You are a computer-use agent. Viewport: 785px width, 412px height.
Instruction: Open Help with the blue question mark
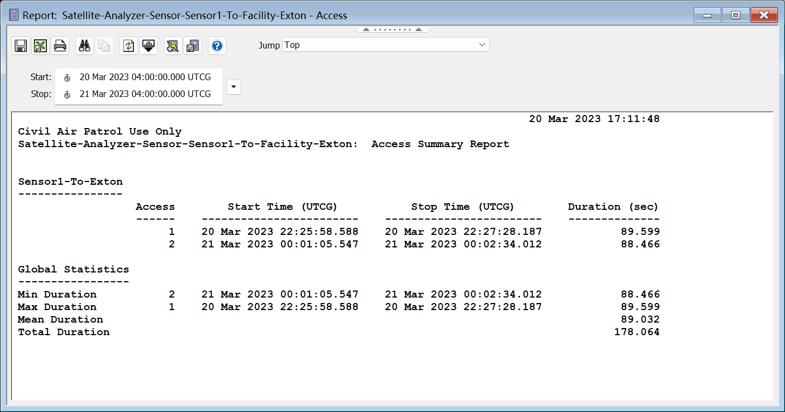pyautogui.click(x=217, y=46)
